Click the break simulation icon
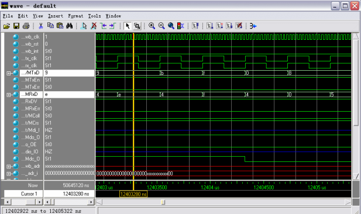This screenshot has width=361, height=214. (239, 26)
